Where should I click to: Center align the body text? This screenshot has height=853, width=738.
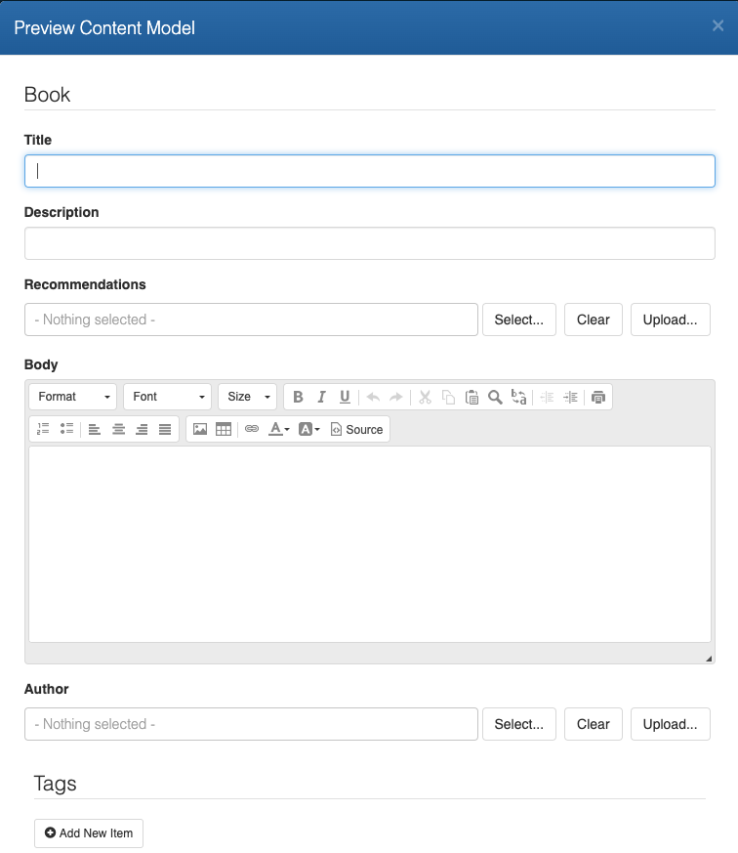[118, 429]
